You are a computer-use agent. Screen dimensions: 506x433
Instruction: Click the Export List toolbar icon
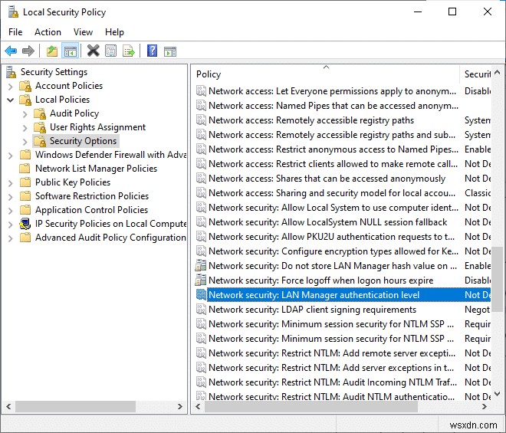pos(129,51)
